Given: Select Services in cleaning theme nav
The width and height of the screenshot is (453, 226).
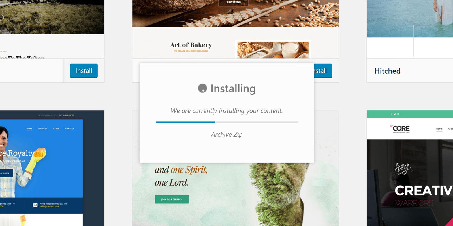Looking at the screenshot, I should click(43, 129).
